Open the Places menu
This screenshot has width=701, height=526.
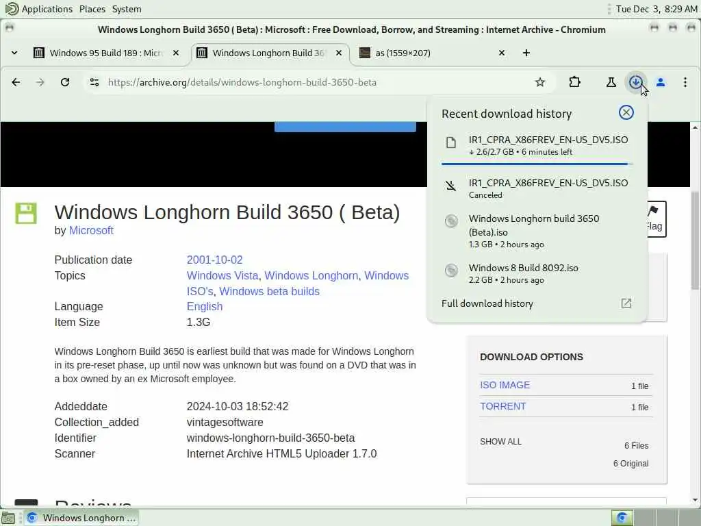92,9
